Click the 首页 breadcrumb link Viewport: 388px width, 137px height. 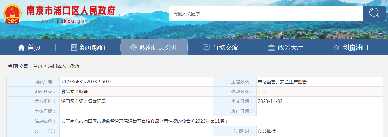click(x=38, y=66)
